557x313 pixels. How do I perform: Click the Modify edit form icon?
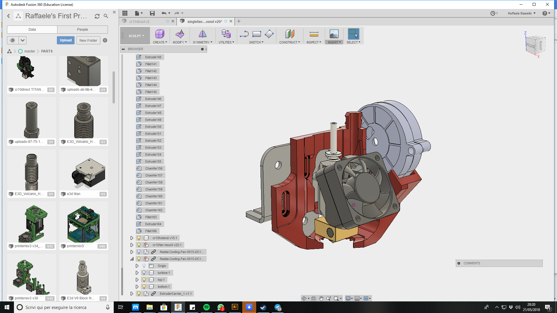point(180,34)
